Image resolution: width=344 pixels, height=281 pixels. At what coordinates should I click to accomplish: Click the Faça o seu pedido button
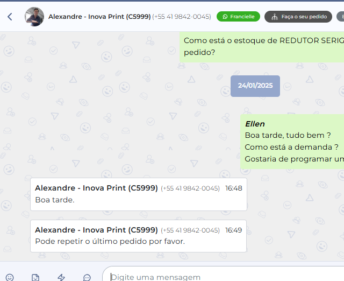click(298, 17)
